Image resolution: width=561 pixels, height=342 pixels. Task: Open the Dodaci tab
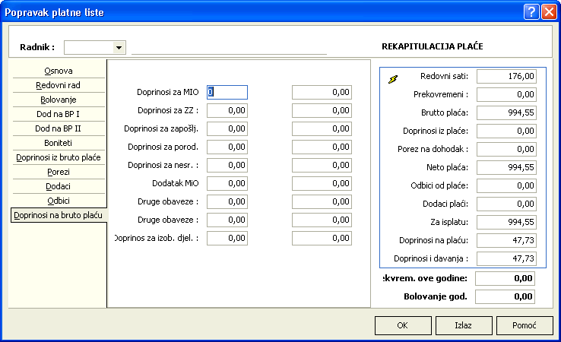coord(59,186)
